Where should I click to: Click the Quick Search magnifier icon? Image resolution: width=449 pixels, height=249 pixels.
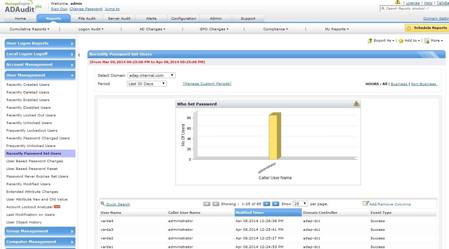(103, 203)
